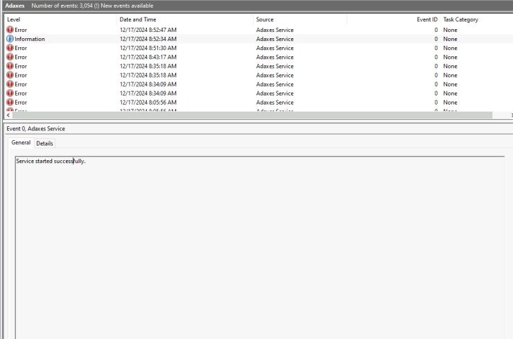This screenshot has width=513, height=339.
Task: Click the Information icon for the 8:52:34 AM event
Action: pos(10,39)
